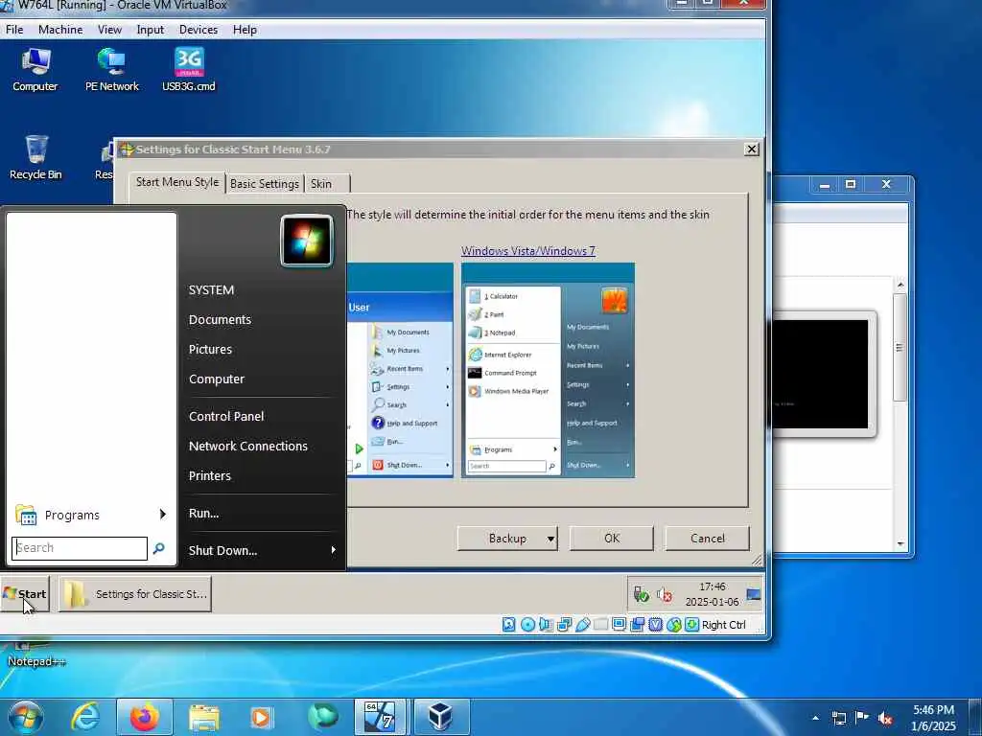Open the VirtualBox View menu
Viewport: 982px width, 736px height.
(109, 30)
